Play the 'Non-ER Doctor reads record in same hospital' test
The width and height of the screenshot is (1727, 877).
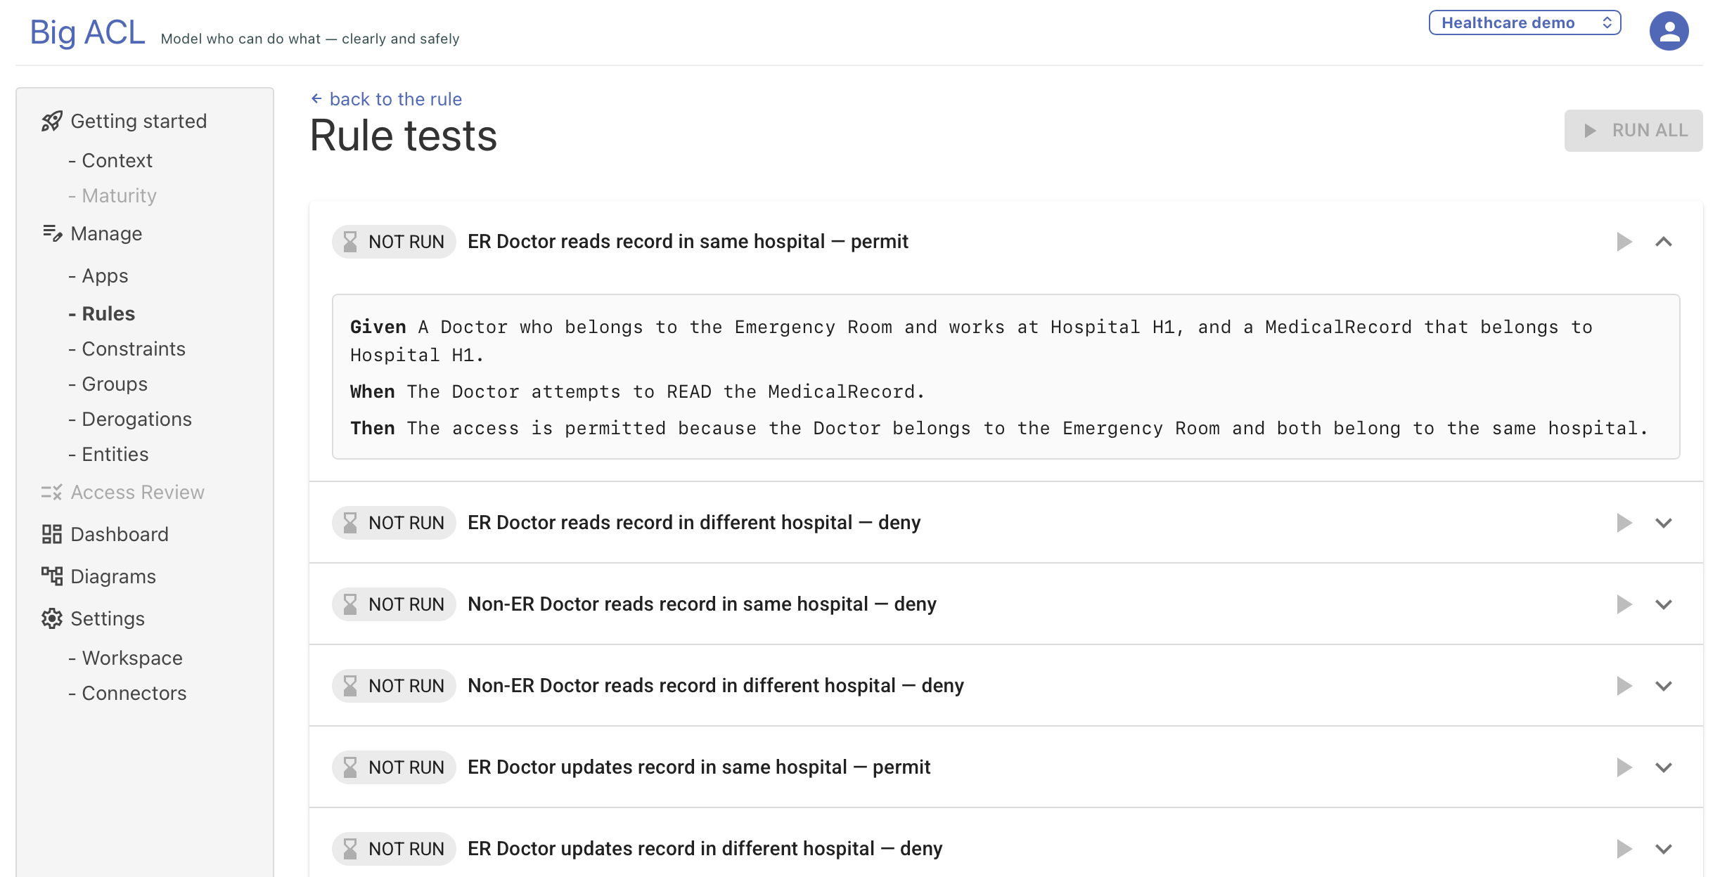coord(1624,604)
